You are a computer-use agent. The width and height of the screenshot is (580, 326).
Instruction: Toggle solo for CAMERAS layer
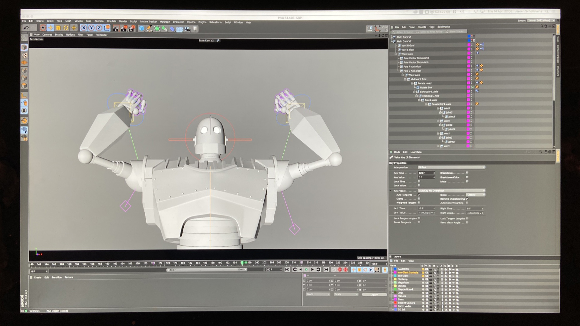422,269
